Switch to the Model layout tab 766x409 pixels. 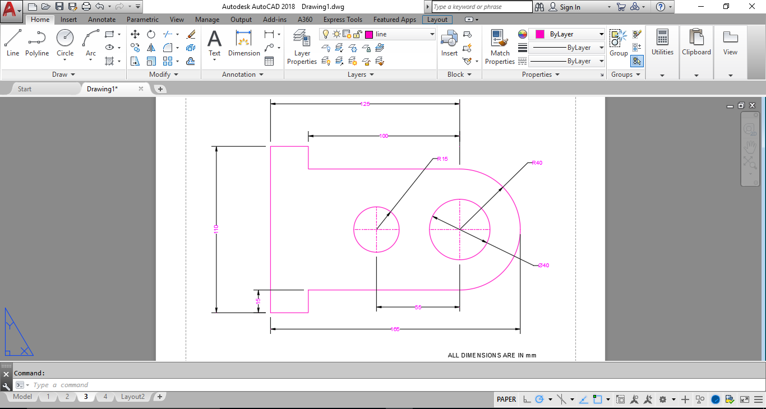[x=22, y=397]
